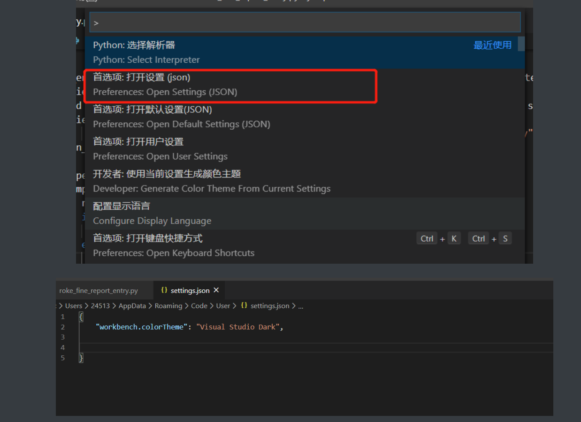Click the JSON braces icon in breadcrumb
The height and width of the screenshot is (422, 581).
coord(244,305)
